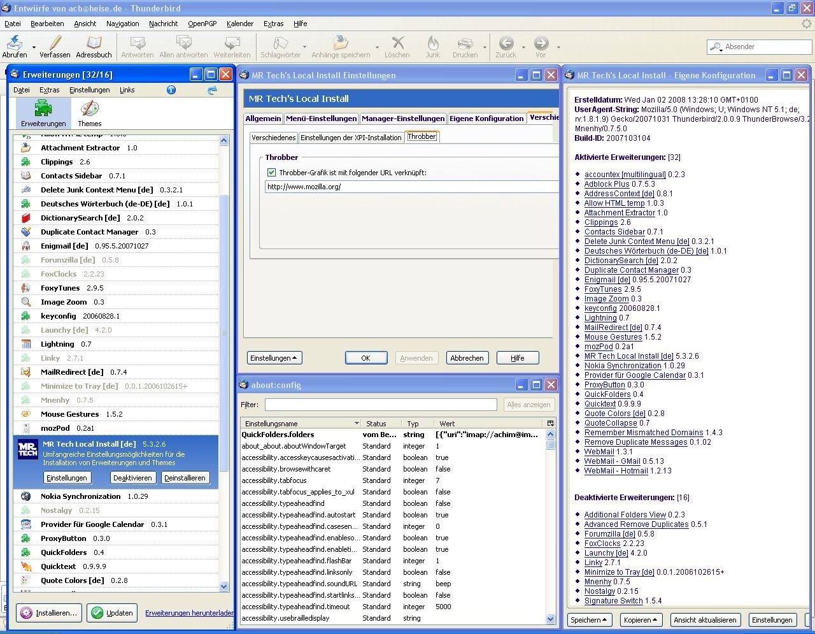Click the Schlagwörter tag icon

click(280, 43)
